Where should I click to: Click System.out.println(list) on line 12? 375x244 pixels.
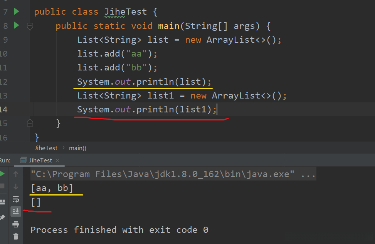tap(144, 82)
